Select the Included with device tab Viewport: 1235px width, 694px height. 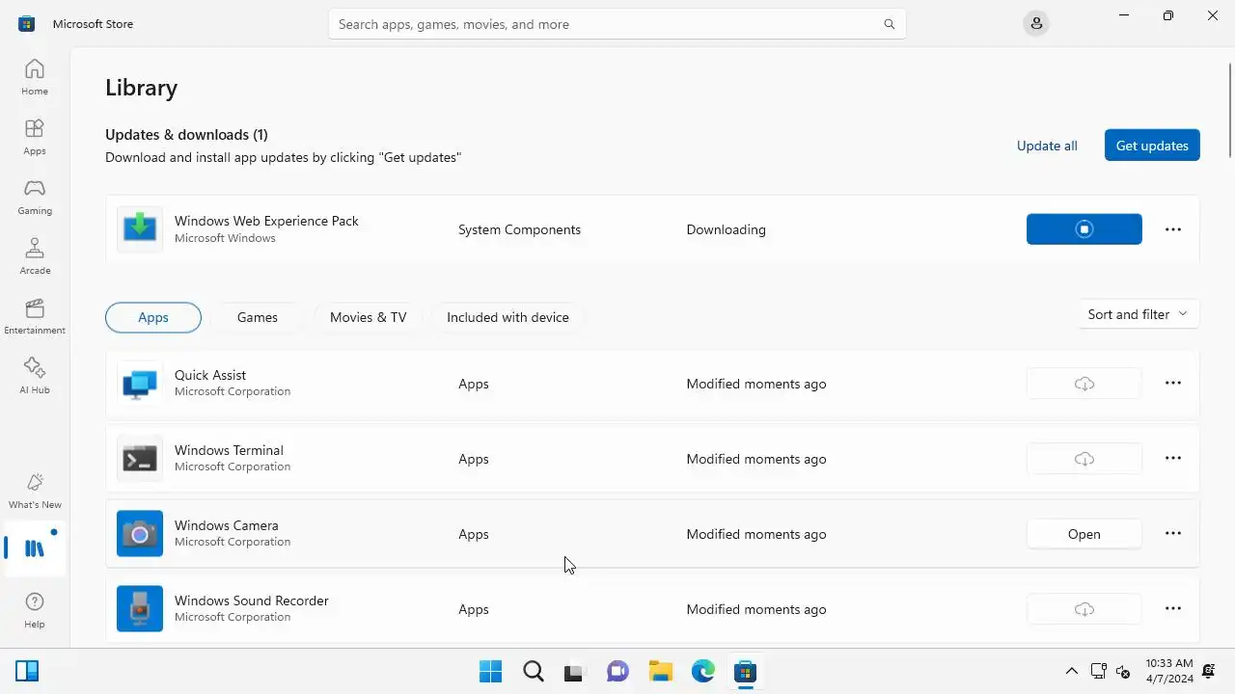(x=508, y=317)
